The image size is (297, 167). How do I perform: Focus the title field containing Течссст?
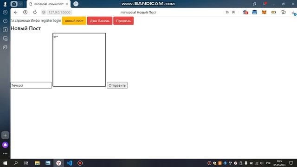[x=31, y=85]
